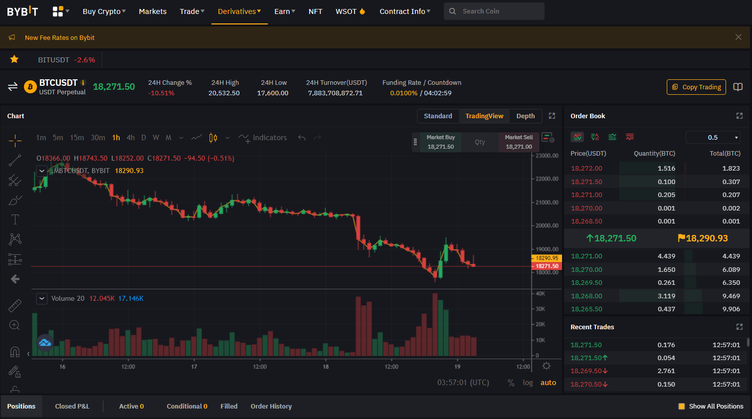Open the apps grid menu

(x=61, y=11)
